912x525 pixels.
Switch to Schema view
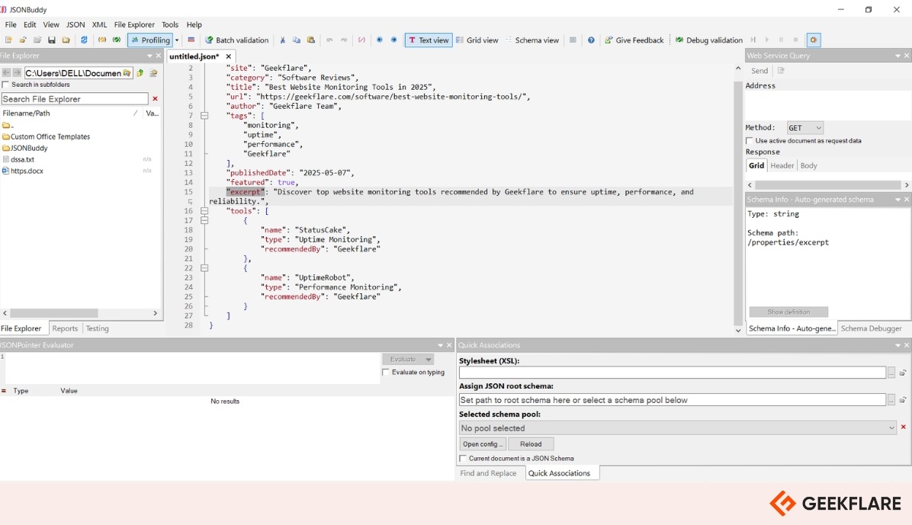pos(532,40)
